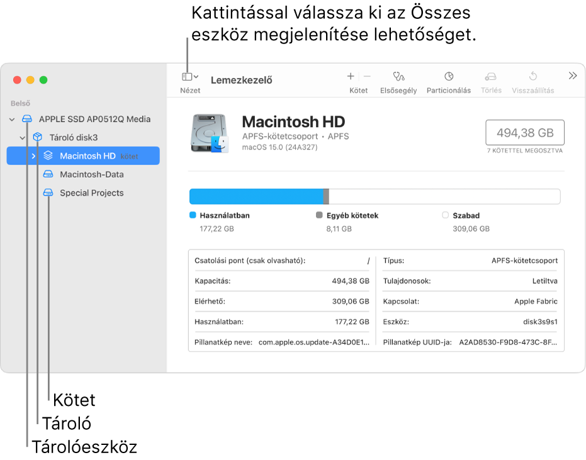Click the remove volume minus icon
The image size is (586, 460).
coord(367,77)
